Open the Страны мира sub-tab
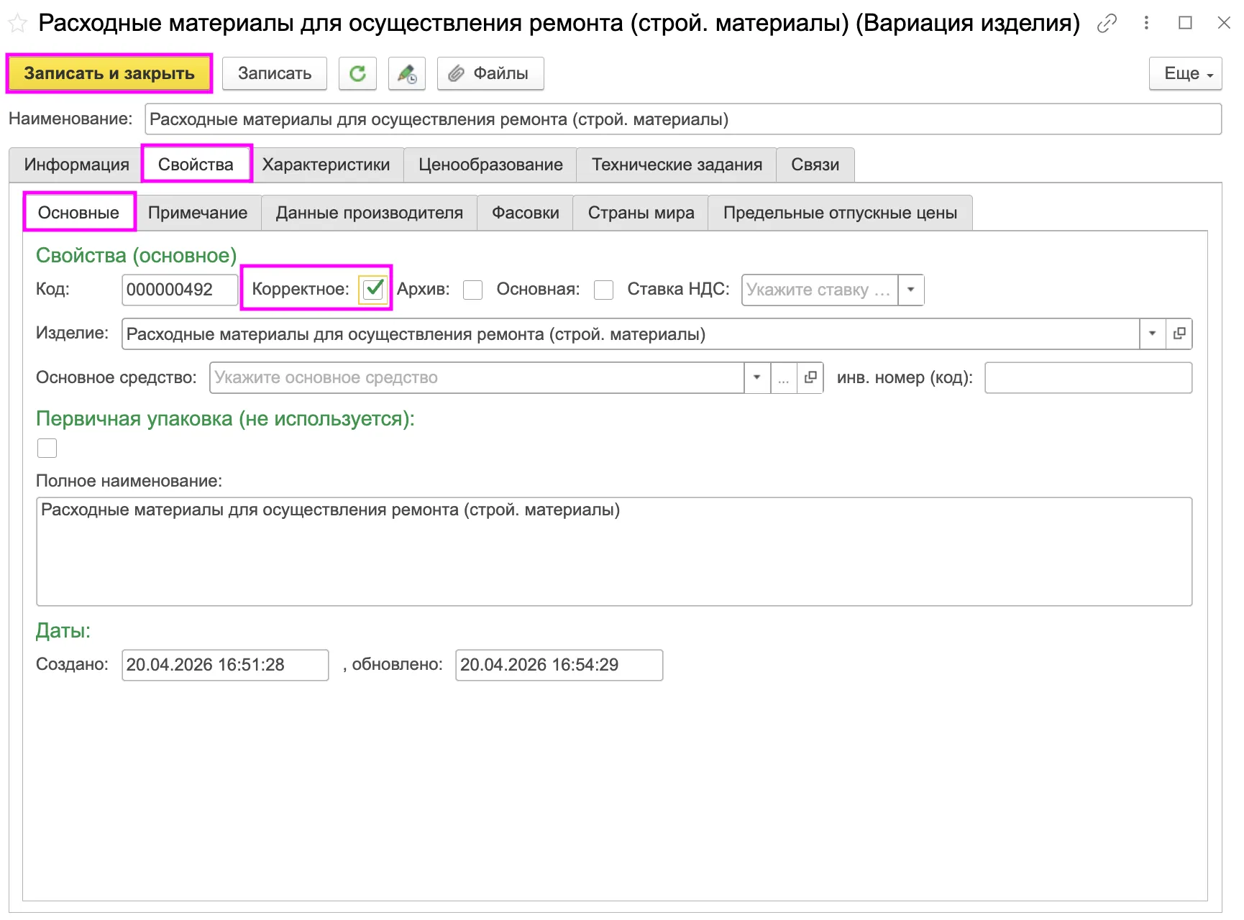The image size is (1244, 920). [x=641, y=213]
